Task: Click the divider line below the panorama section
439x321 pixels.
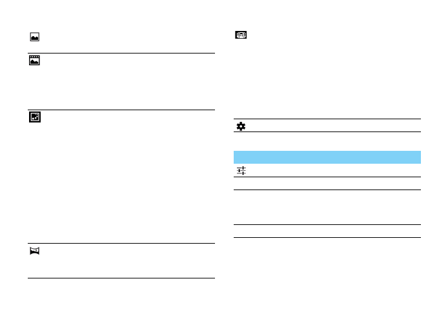Action: (121, 278)
